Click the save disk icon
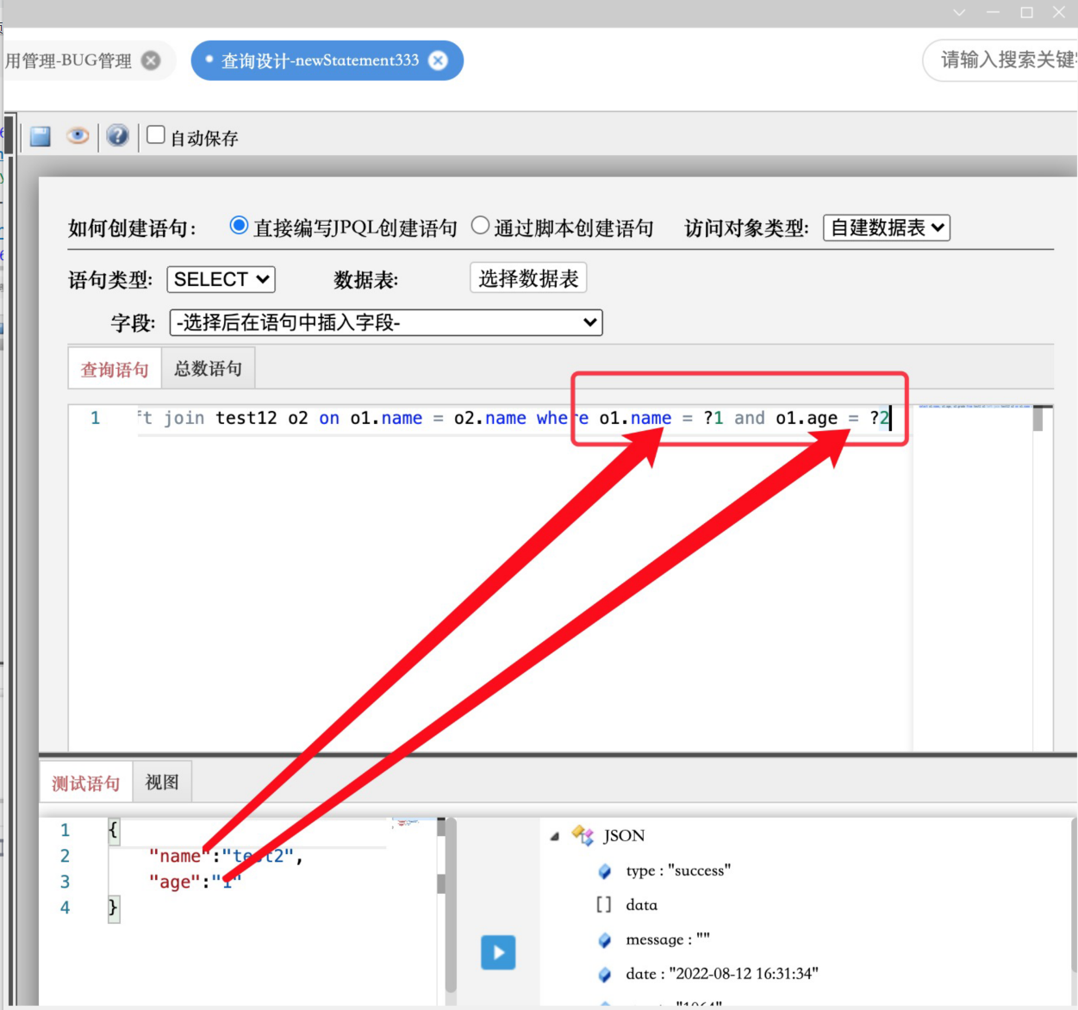 41,136
